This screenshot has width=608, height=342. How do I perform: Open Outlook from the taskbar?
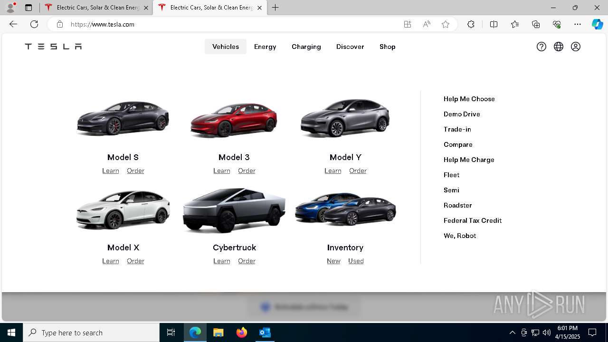265,332
